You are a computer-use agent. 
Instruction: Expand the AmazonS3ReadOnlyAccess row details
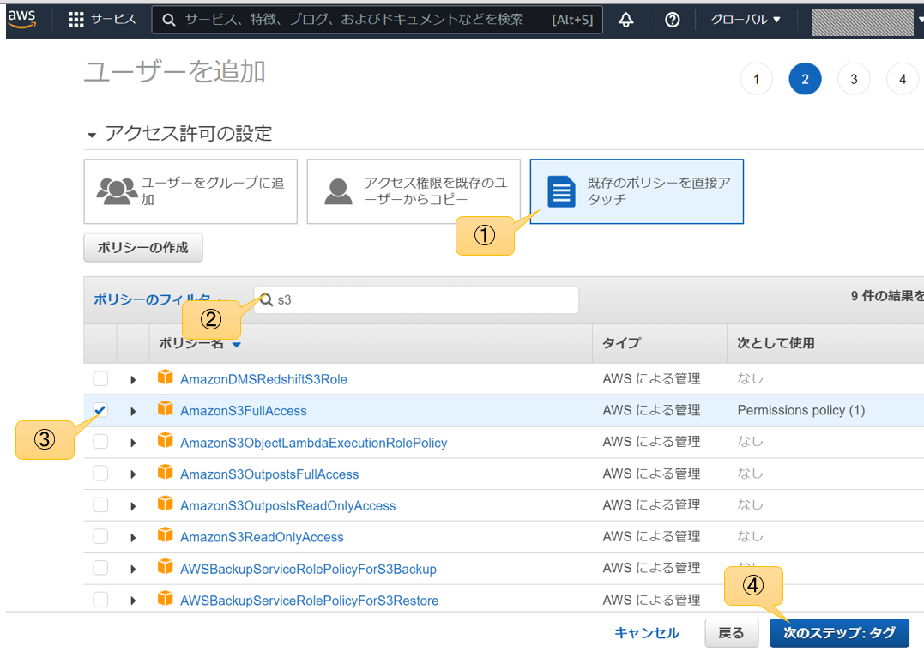click(x=133, y=538)
